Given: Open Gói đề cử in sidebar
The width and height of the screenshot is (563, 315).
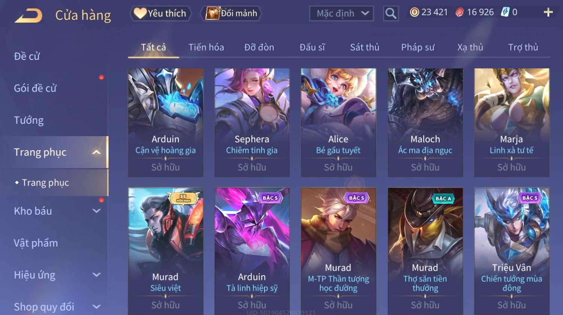Looking at the screenshot, I should pos(35,88).
